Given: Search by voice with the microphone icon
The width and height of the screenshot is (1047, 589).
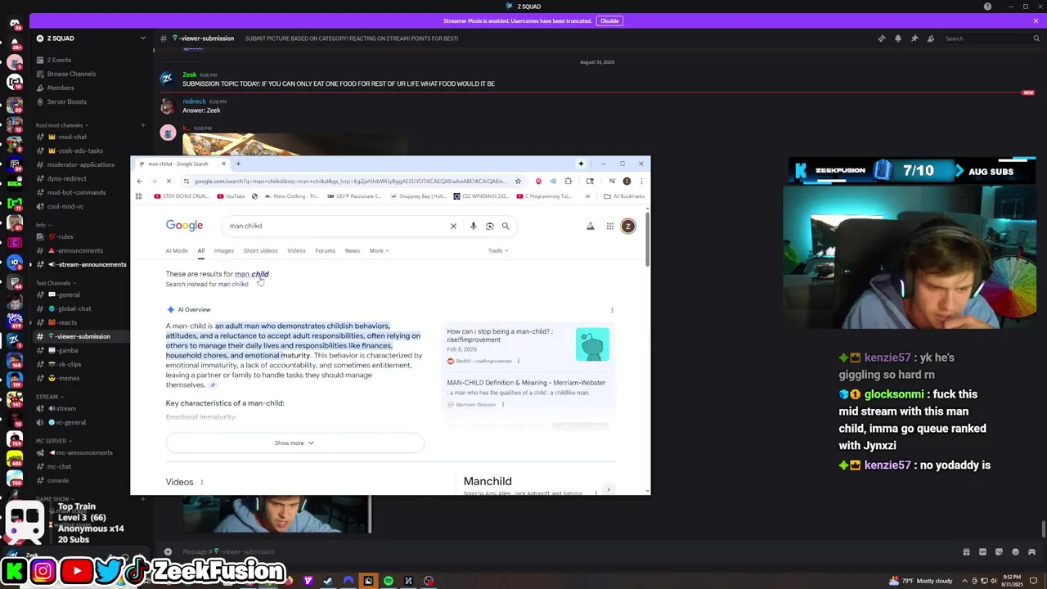Looking at the screenshot, I should [473, 226].
